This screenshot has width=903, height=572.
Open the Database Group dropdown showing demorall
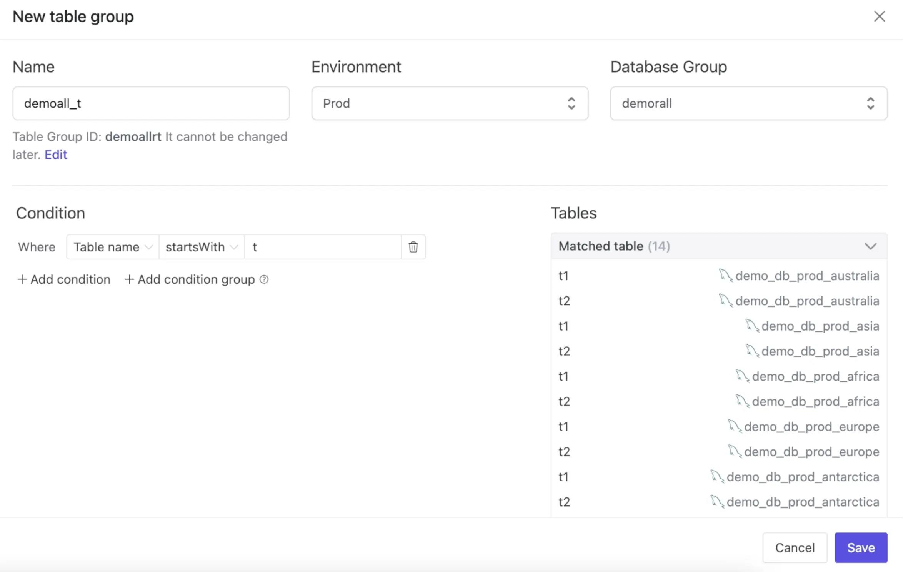coord(748,103)
